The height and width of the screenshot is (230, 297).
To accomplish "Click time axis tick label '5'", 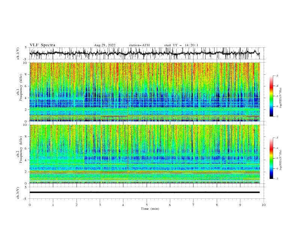I will (147, 205).
